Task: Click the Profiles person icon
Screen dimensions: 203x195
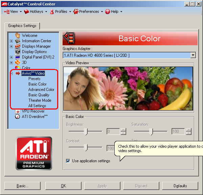Action: tap(52, 11)
